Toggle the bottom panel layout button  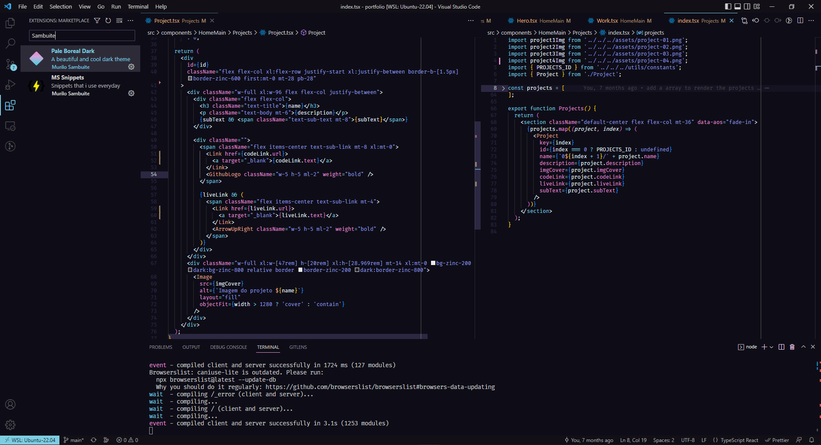[738, 6]
